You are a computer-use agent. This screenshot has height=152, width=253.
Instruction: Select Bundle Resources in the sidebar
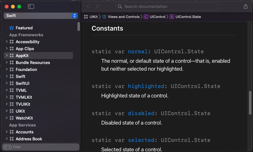[x=33, y=62]
